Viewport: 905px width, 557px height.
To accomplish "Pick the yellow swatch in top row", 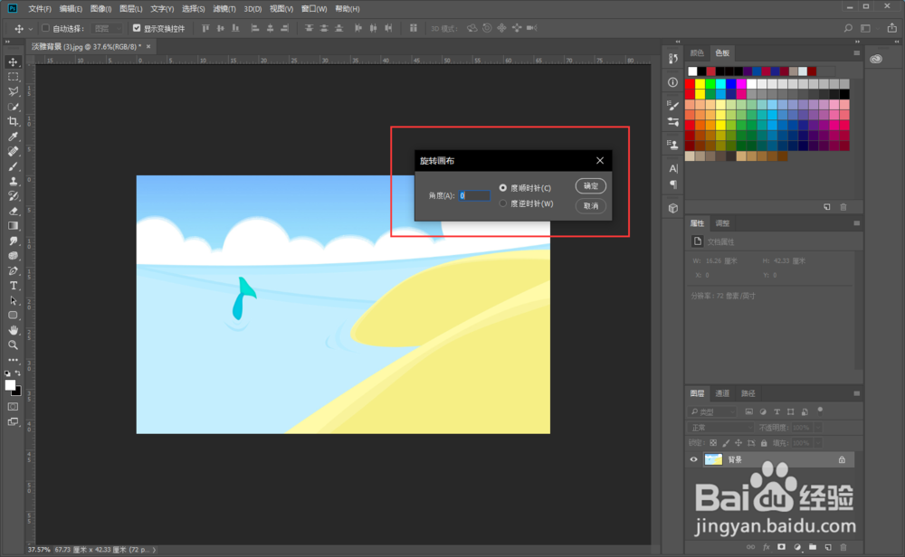I will click(x=700, y=84).
